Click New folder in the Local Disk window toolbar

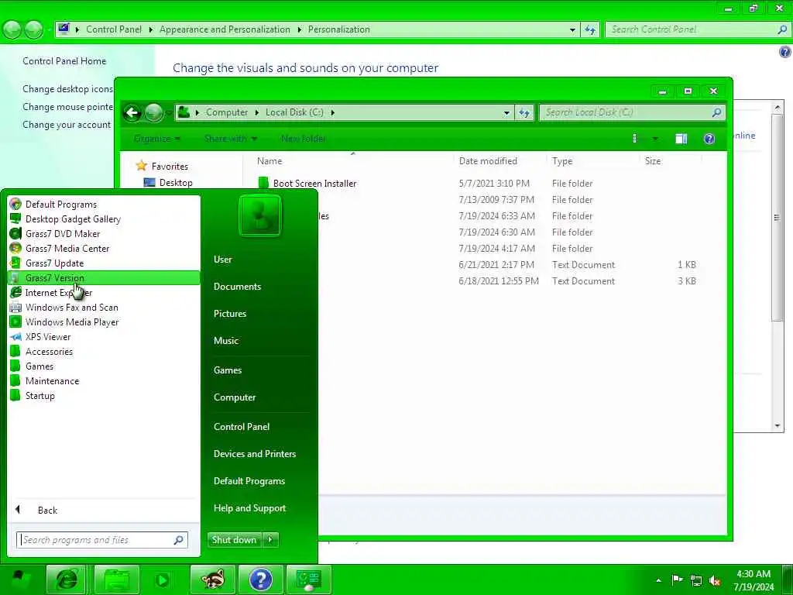[x=303, y=139]
